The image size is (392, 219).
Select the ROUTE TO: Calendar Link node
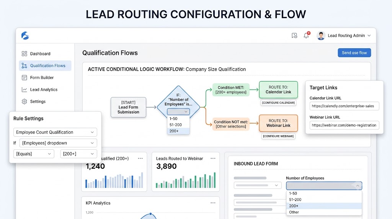[278, 90]
